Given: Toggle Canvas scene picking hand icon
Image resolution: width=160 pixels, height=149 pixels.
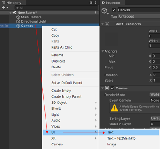Looking at the screenshot, I should click(7, 26).
